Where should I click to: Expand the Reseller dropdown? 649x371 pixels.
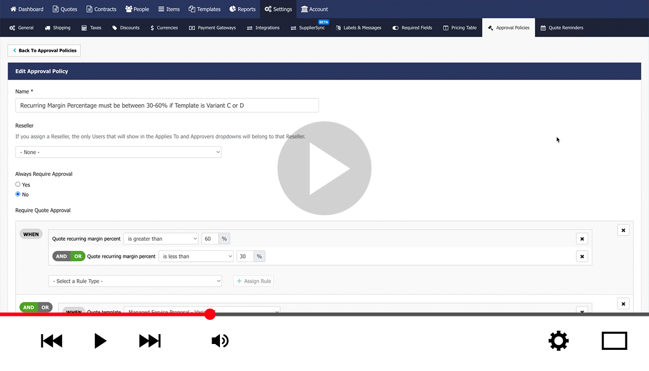tap(118, 152)
